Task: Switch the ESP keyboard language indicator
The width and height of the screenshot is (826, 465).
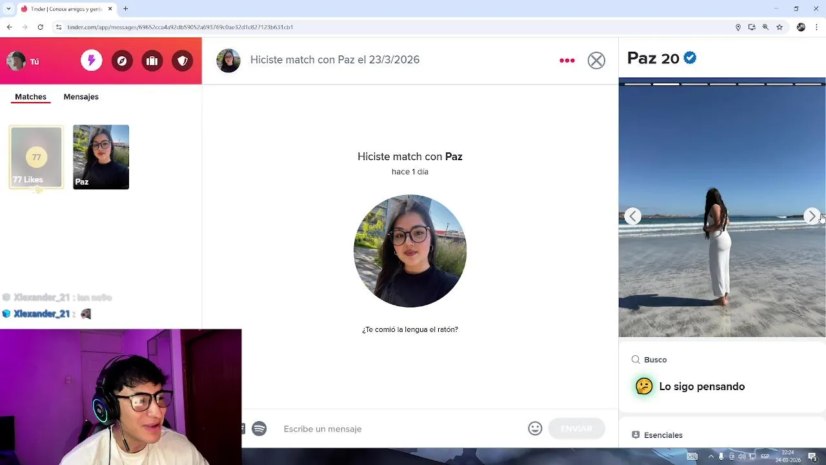Action: click(765, 457)
